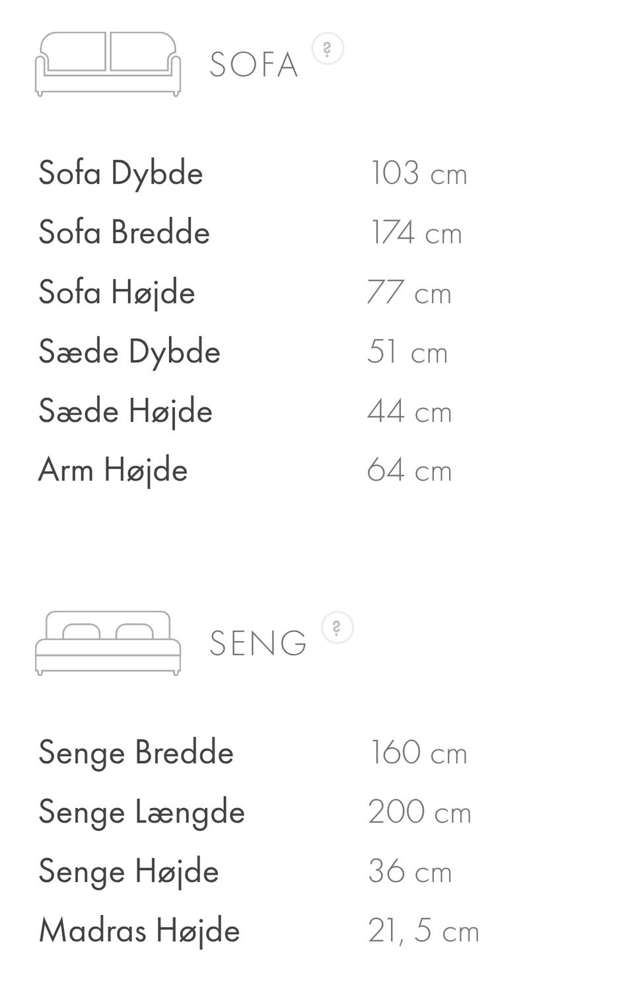This screenshot has width=634, height=999.
Task: Select the 21, 5 cm mattress height value
Action: click(x=423, y=931)
